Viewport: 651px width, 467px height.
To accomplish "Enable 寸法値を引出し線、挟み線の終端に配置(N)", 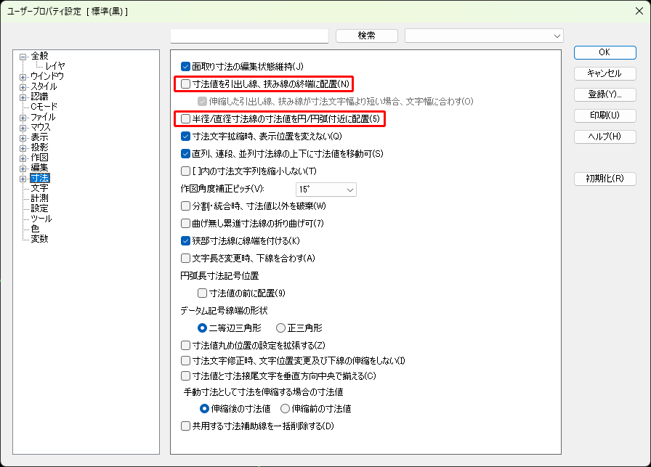I will 186,84.
